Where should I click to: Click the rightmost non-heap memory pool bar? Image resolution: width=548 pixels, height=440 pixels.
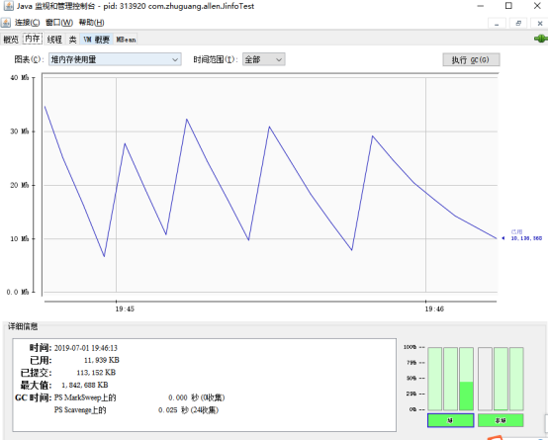(516, 379)
